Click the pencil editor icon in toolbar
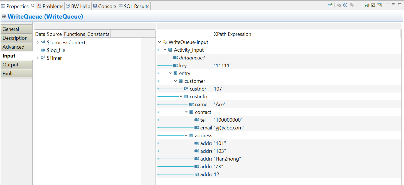 pyautogui.click(x=380, y=5)
